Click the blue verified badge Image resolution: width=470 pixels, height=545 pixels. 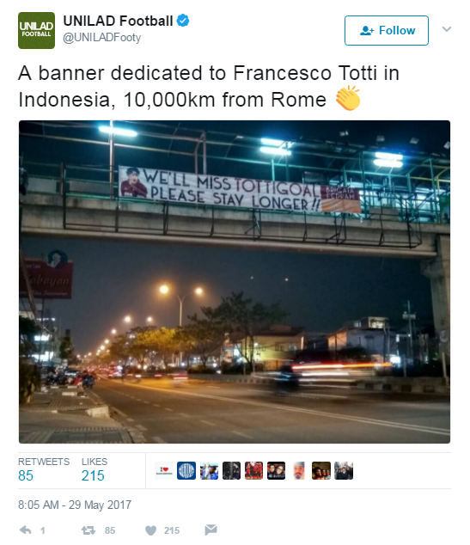point(183,21)
